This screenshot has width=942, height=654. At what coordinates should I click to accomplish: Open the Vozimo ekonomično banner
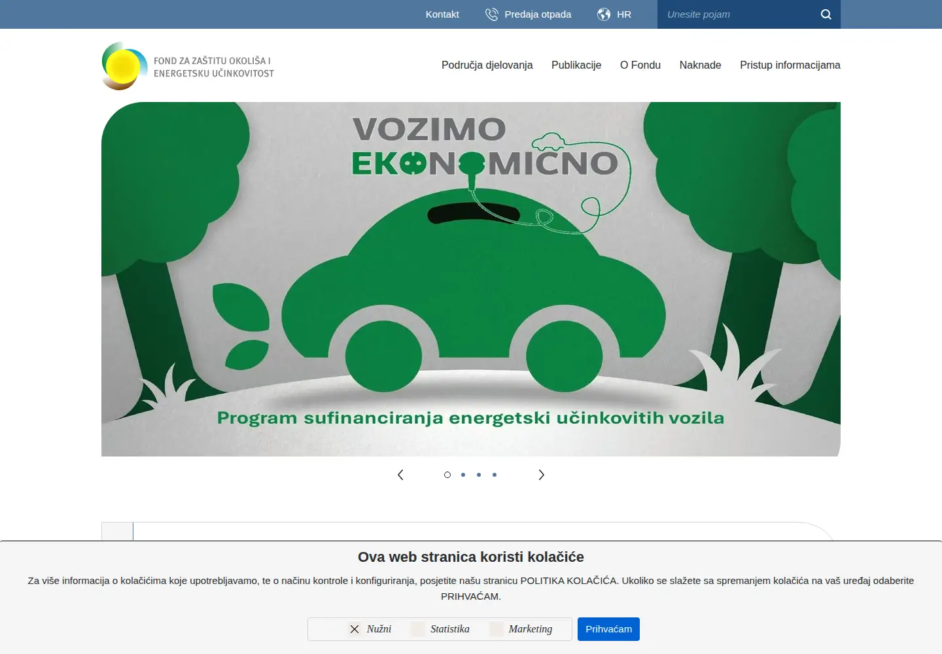[471, 279]
